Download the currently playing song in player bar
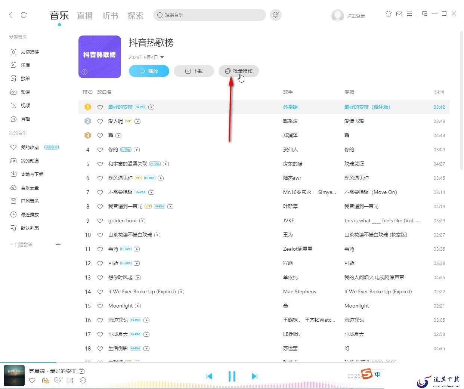464x389 pixels. pyautogui.click(x=45, y=380)
